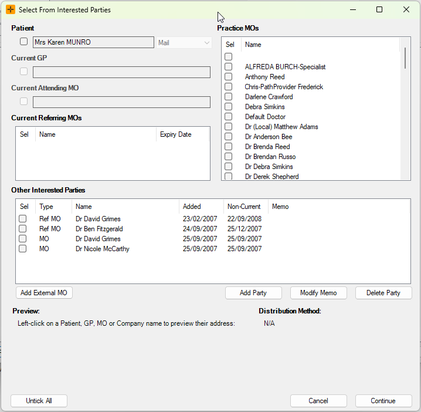
Task: Select Dr Nicole McCarthy's checkbox
Action: click(23, 249)
